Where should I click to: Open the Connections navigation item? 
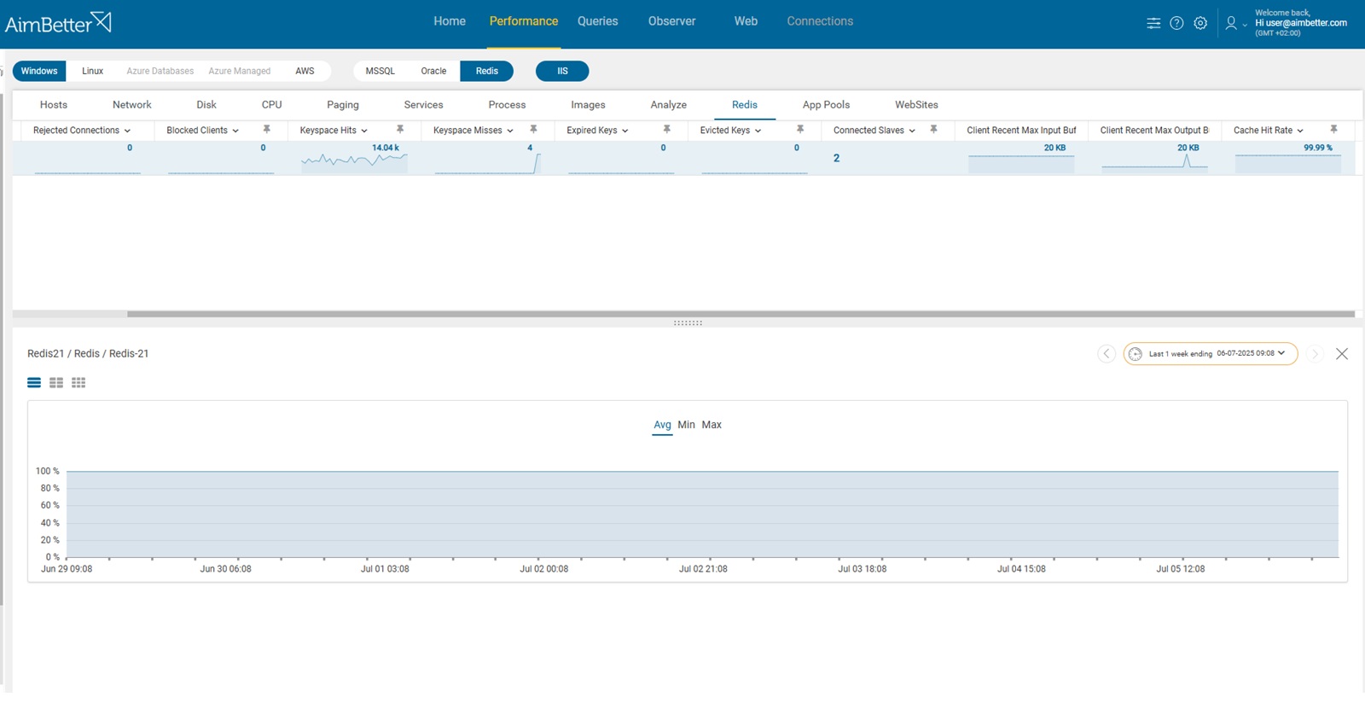[x=820, y=21]
